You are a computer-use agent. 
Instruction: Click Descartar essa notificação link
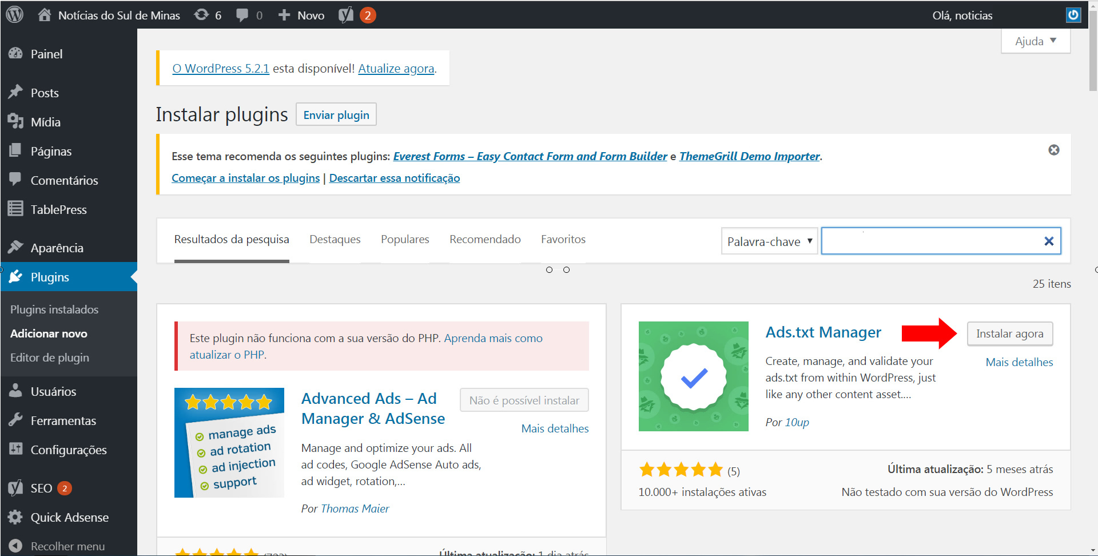(x=395, y=178)
